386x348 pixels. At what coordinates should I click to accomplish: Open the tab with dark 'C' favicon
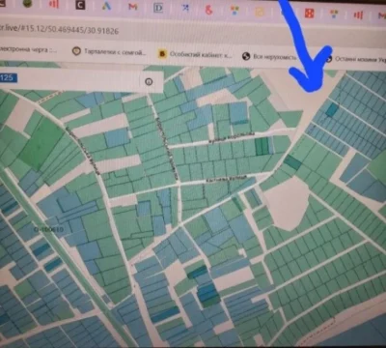click(80, 5)
